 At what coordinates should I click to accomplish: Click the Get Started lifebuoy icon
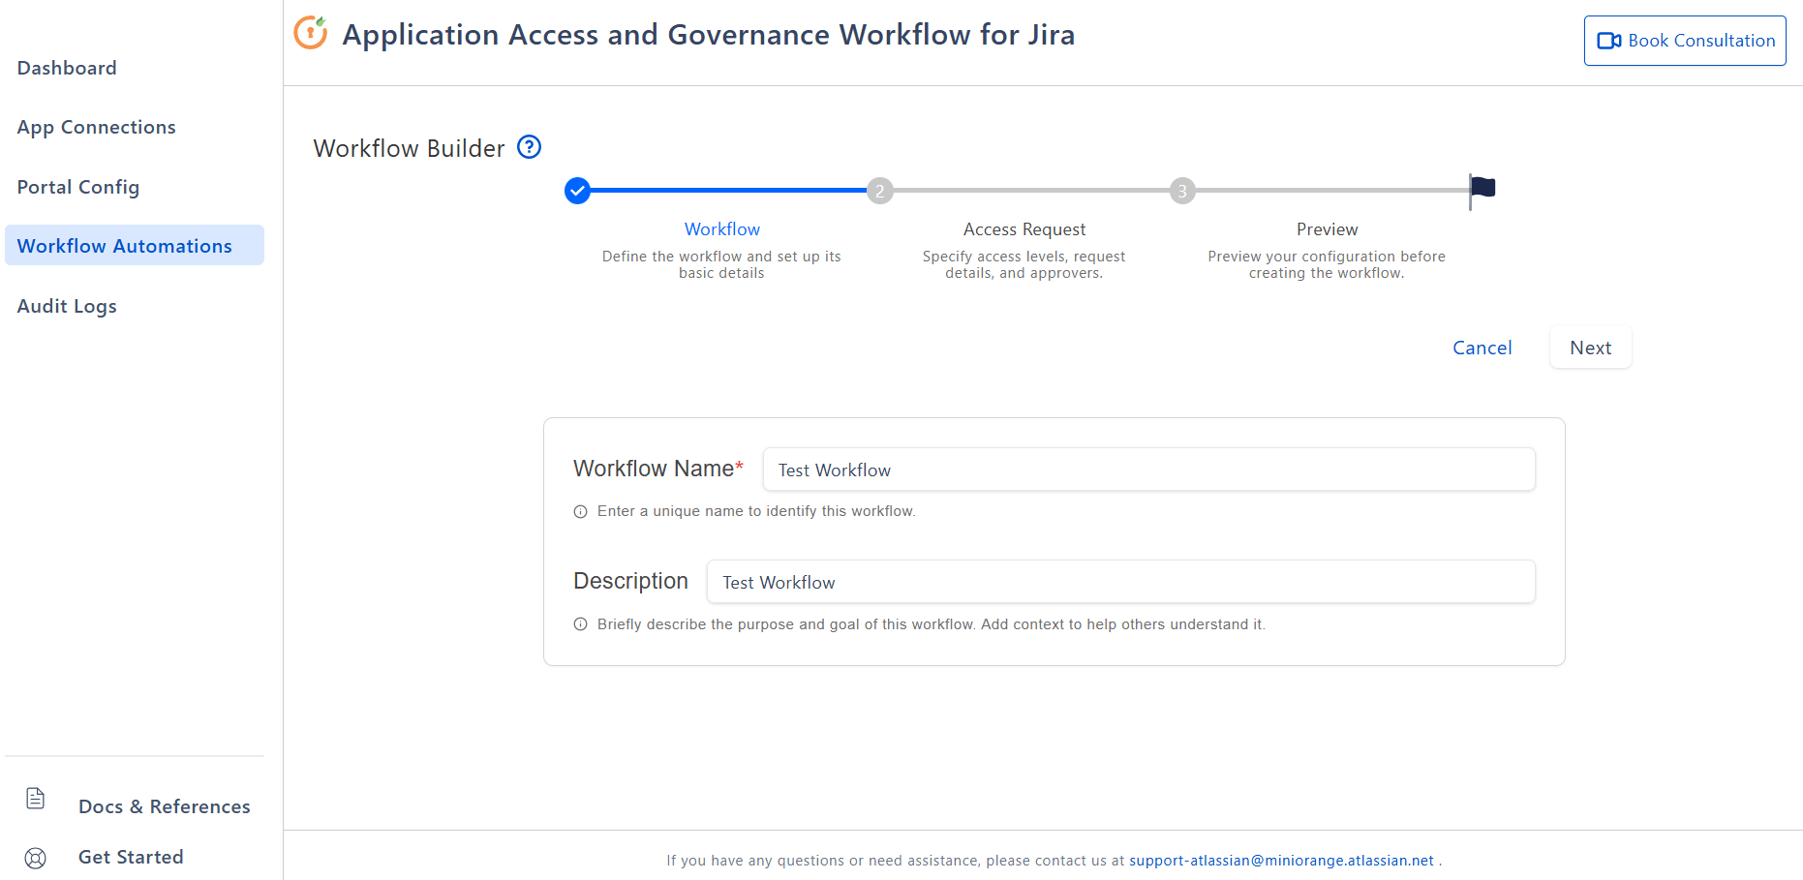tap(36, 858)
